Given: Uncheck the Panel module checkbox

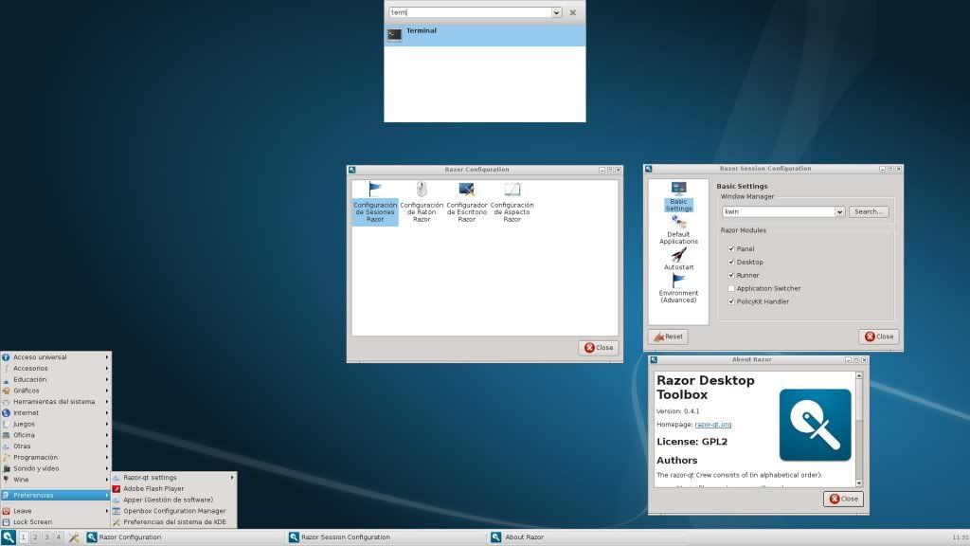Looking at the screenshot, I should click(x=731, y=249).
